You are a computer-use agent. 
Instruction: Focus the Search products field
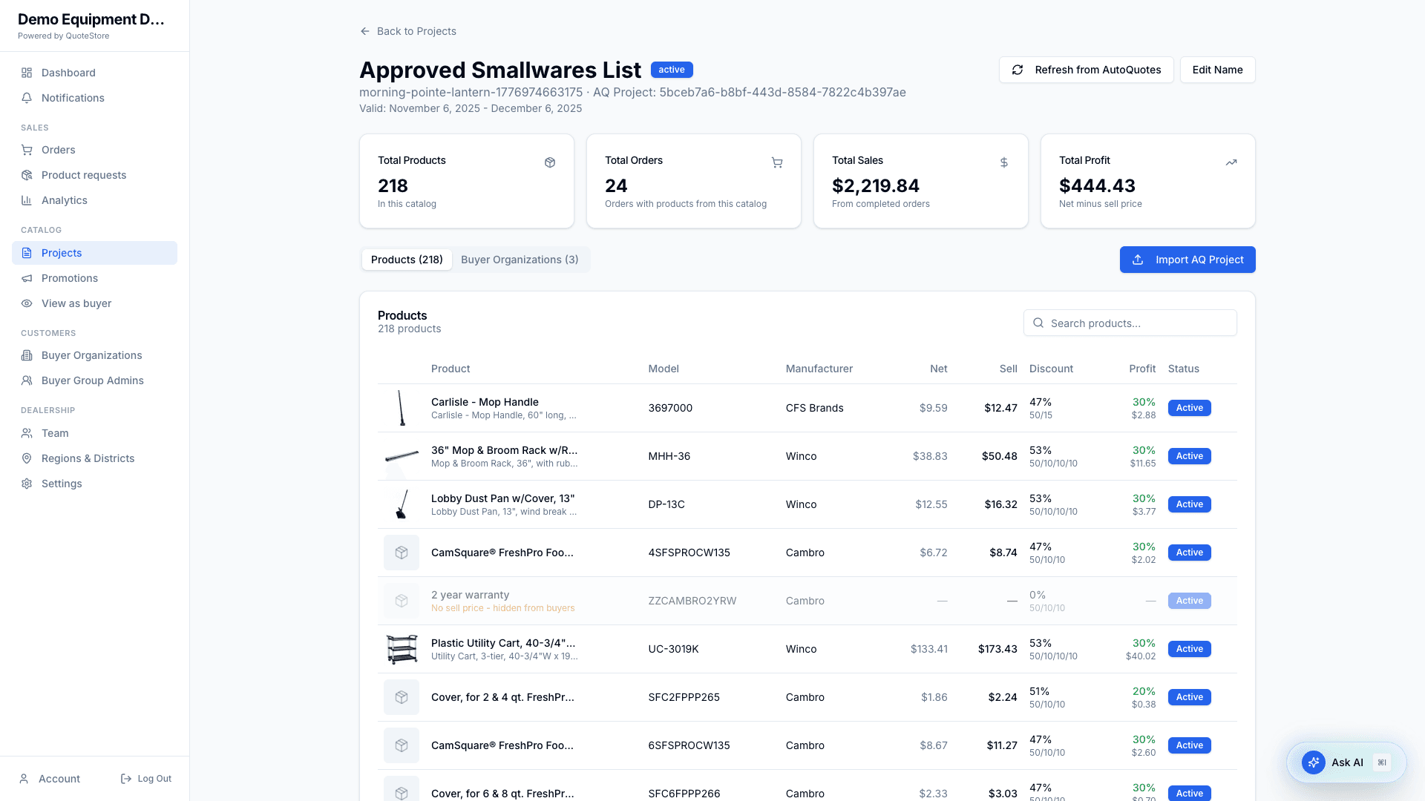1130,323
